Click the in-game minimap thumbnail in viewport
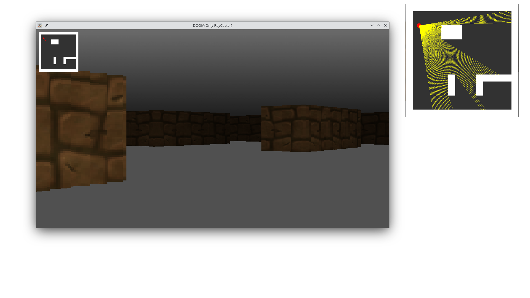Image resolution: width=530 pixels, height=298 pixels. point(59,52)
